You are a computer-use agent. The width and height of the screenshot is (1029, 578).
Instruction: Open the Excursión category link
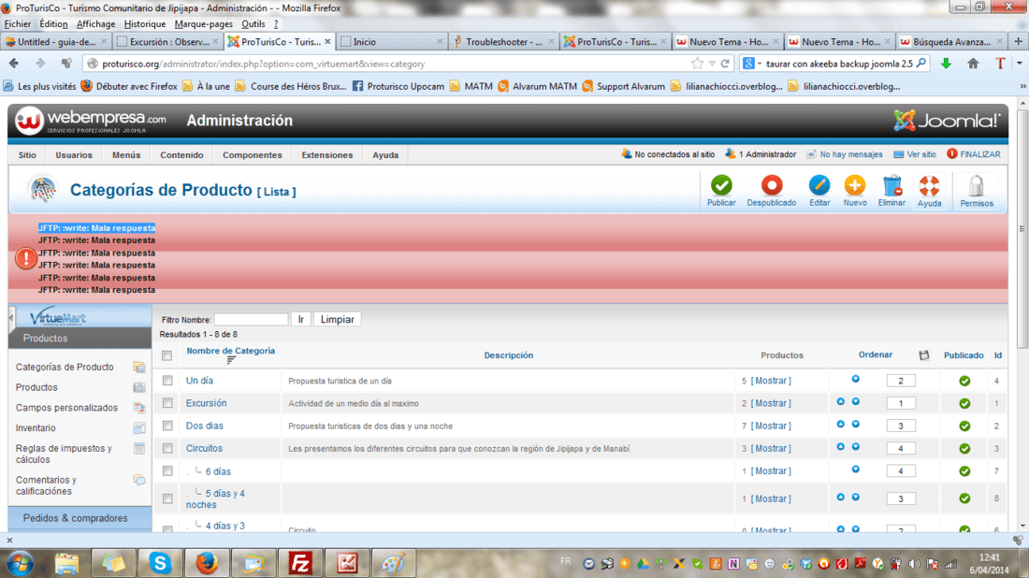coord(206,403)
